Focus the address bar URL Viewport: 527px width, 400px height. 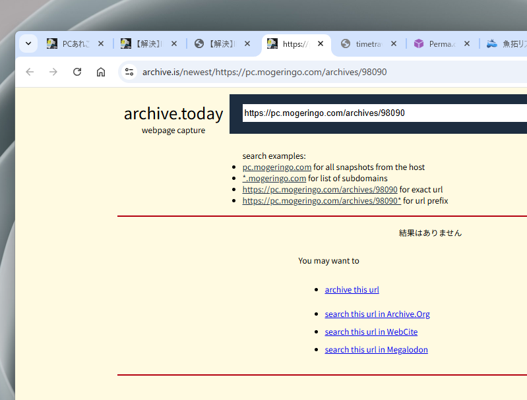tap(264, 72)
